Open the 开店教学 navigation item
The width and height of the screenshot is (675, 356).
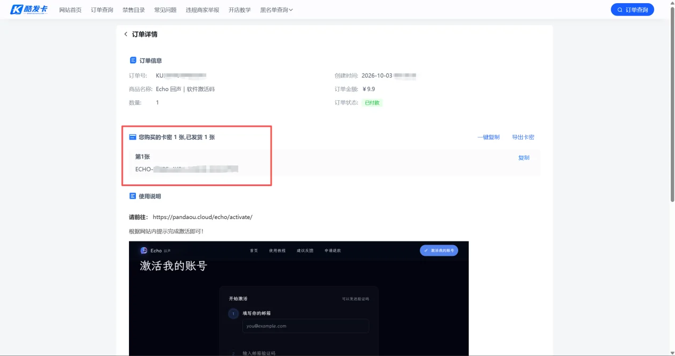click(240, 10)
